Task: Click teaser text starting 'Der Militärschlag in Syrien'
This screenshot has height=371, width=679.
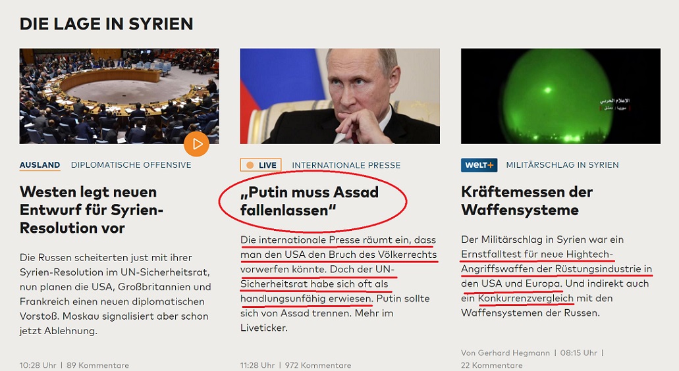Action: [x=557, y=276]
